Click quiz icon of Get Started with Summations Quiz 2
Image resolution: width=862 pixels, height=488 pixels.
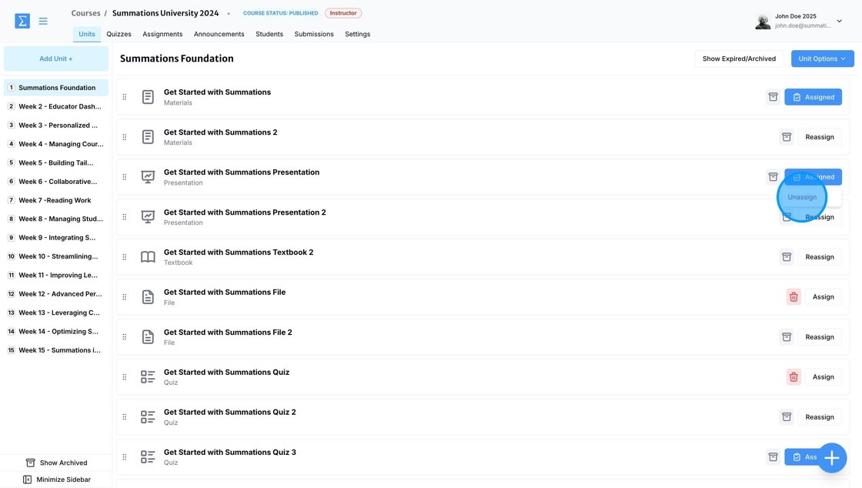[x=148, y=417]
